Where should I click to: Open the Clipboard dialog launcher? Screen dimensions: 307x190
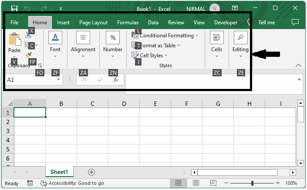point(40,66)
